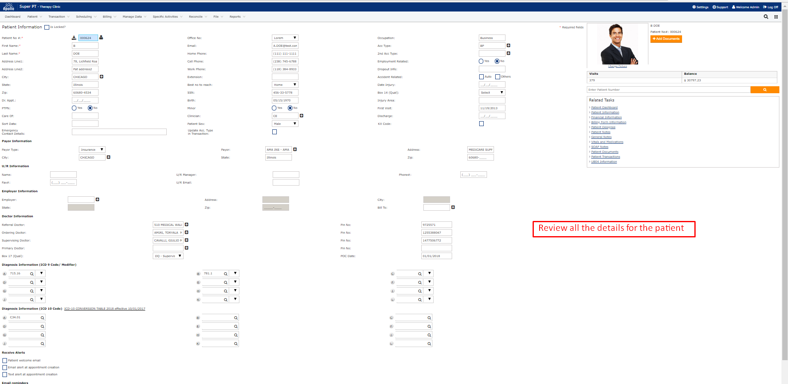Click the search magnifier icon in top bar
Image resolution: width=788 pixels, height=384 pixels.
click(766, 17)
